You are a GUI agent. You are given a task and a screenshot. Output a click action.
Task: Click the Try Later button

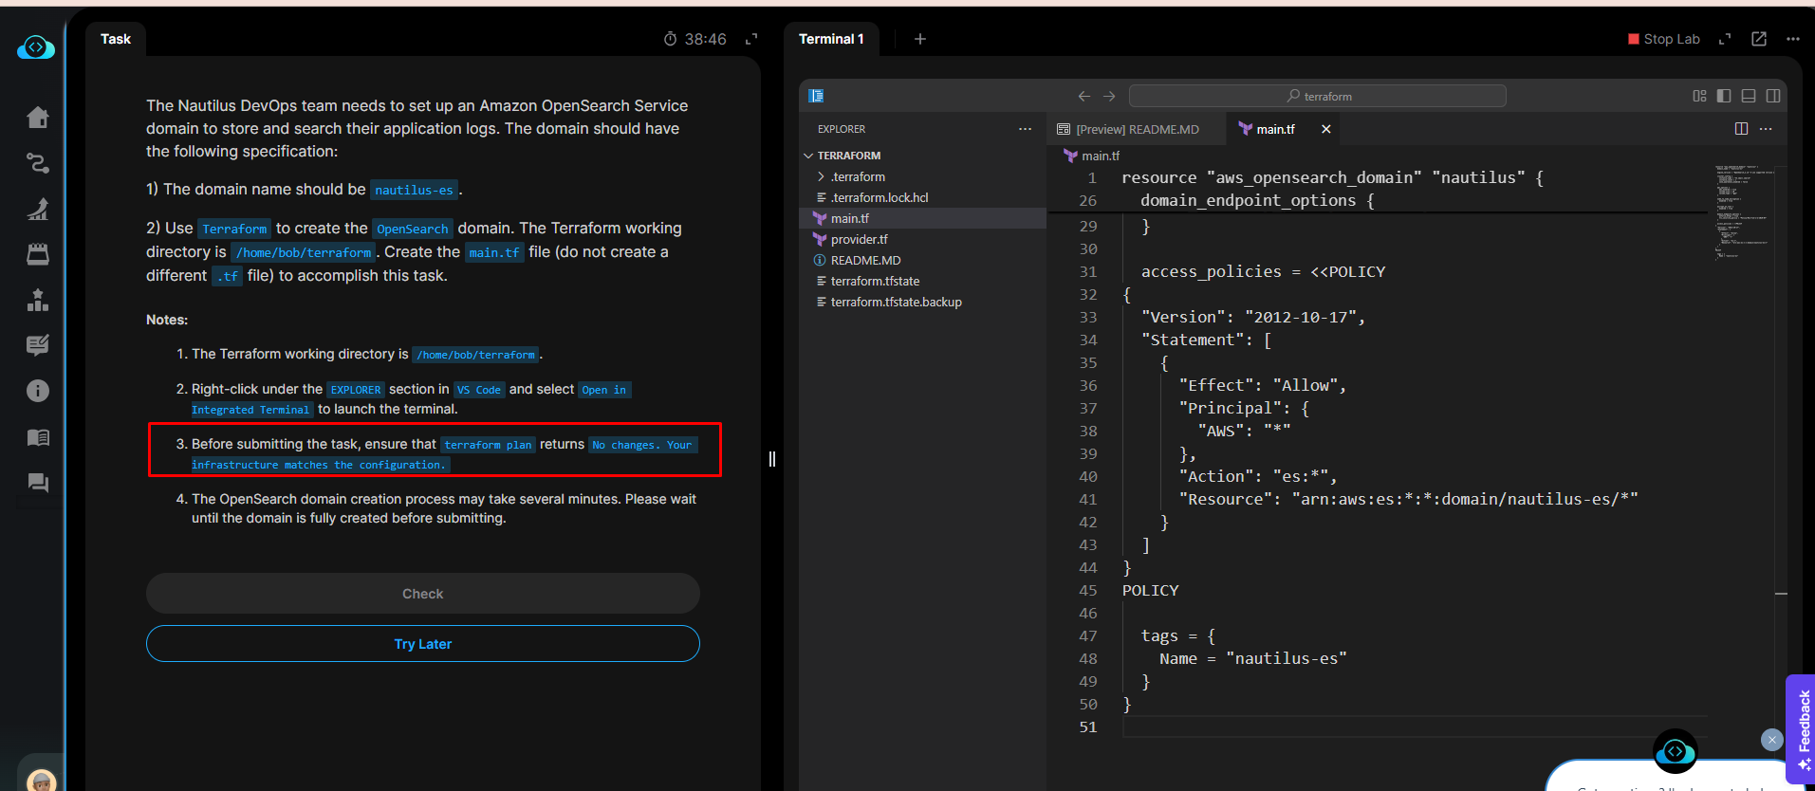click(423, 644)
